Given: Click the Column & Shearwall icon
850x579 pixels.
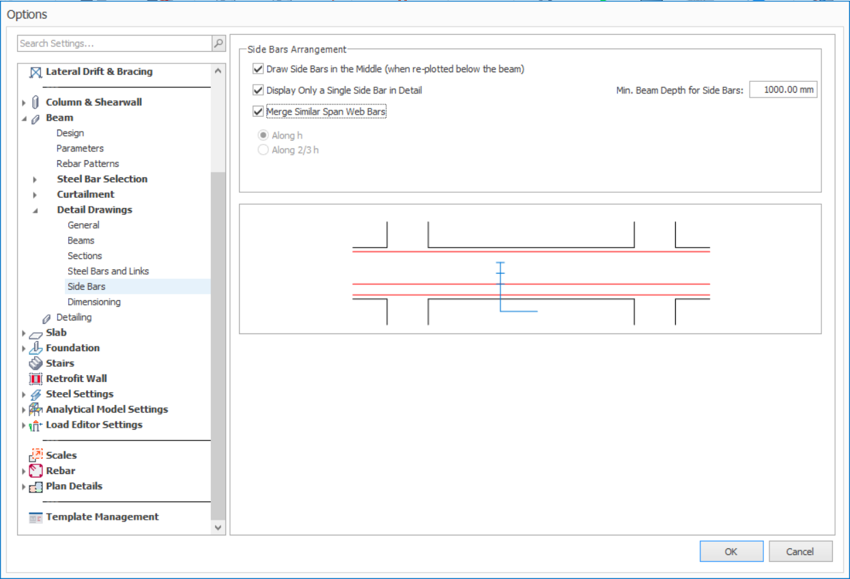Looking at the screenshot, I should point(36,102).
